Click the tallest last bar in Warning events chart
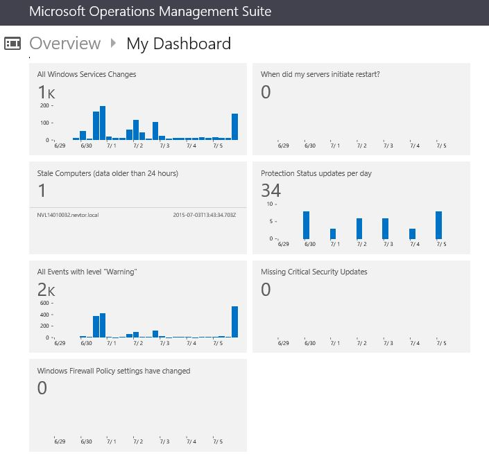489x465 pixels. coord(235,322)
